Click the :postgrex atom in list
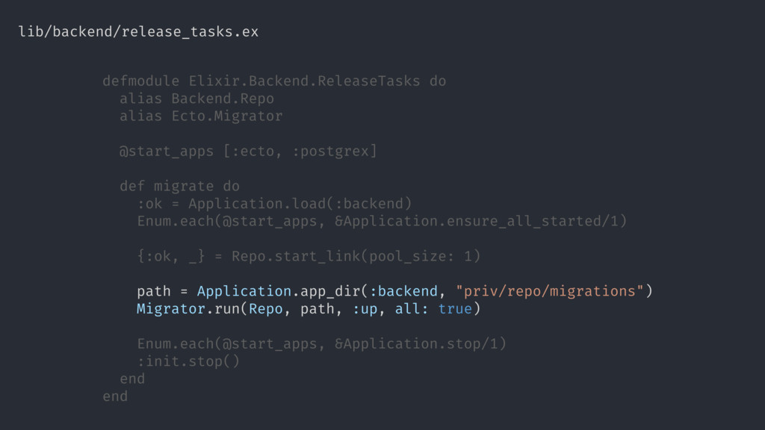The width and height of the screenshot is (765, 430). (329, 151)
